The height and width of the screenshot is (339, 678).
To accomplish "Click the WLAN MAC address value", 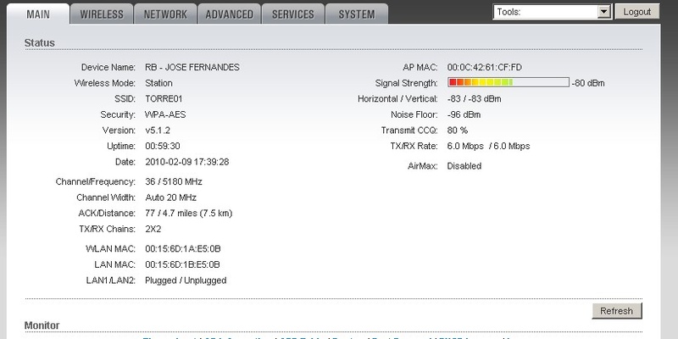I will 184,247.
